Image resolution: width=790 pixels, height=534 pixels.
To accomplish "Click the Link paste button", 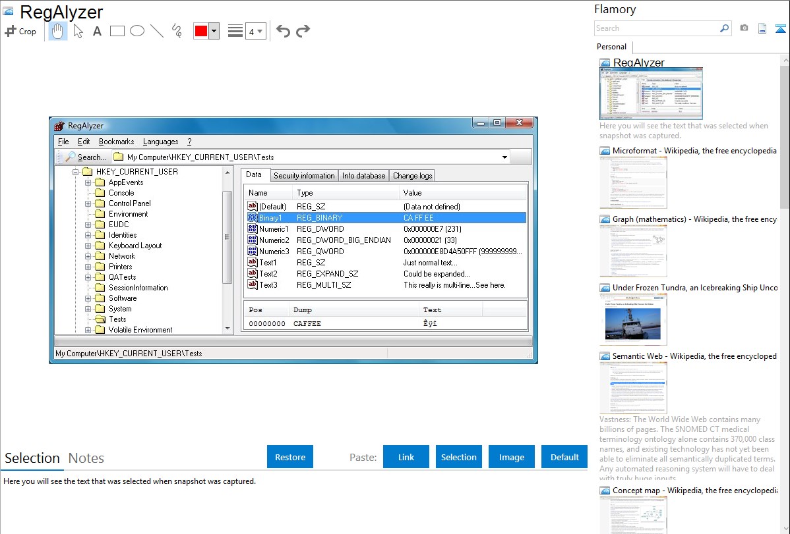I will click(406, 457).
